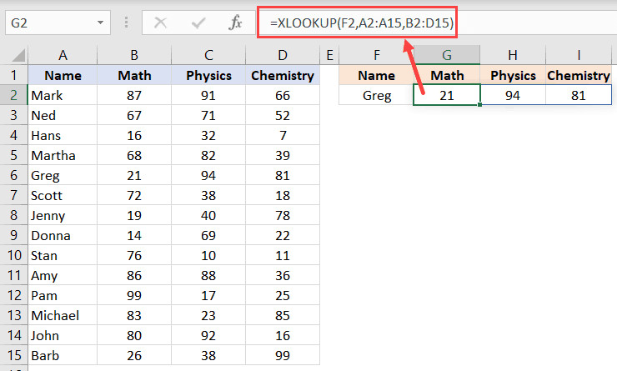Click the formula bar with XLOOKUP formula

[437, 23]
